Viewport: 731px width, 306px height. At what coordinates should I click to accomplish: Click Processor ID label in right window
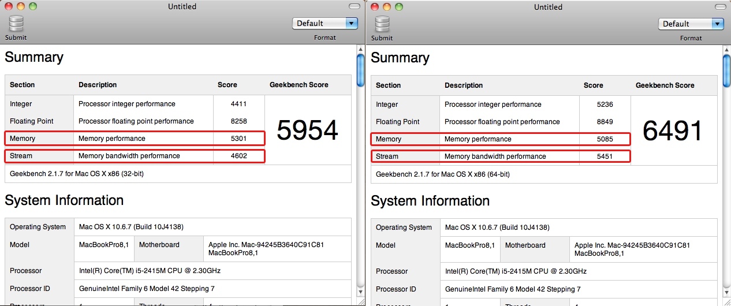click(396, 289)
